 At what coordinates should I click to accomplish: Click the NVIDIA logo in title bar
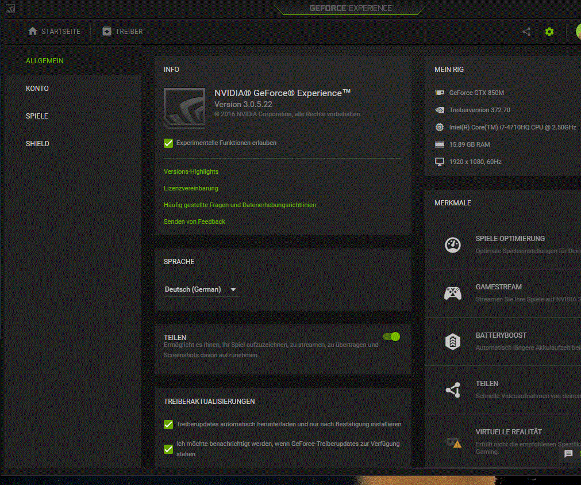pyautogui.click(x=10, y=8)
